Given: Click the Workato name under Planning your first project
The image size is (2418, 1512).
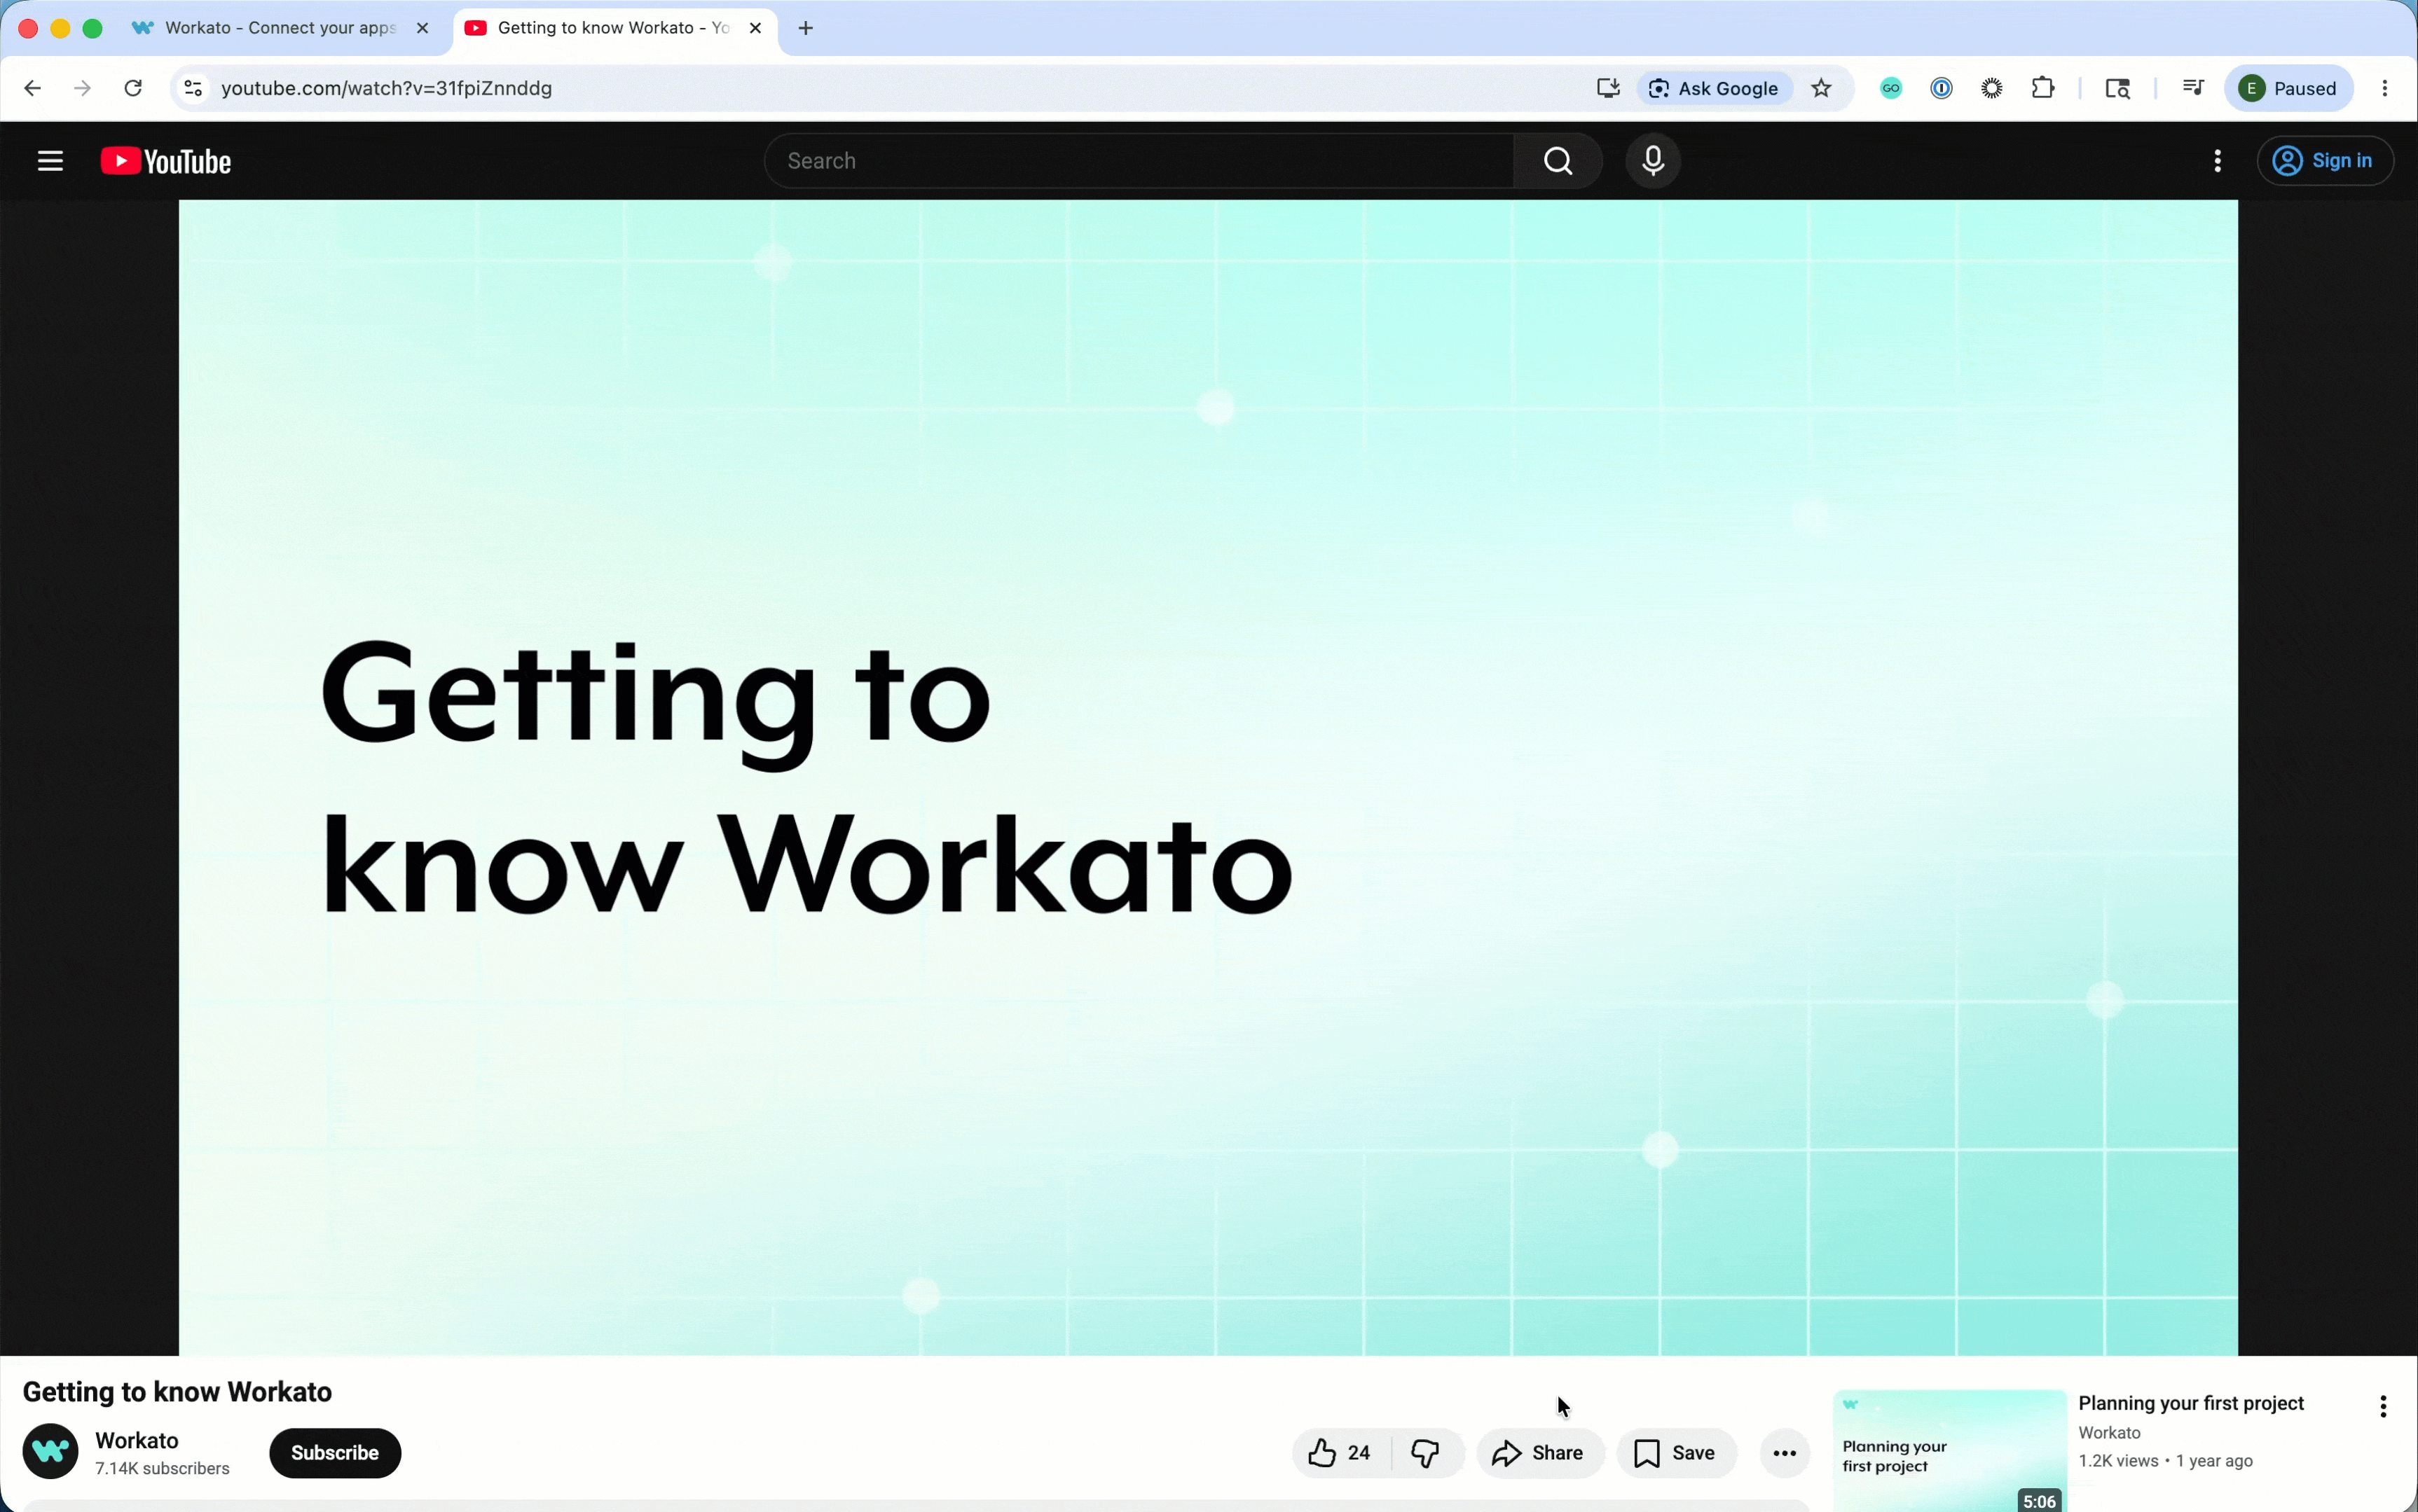Looking at the screenshot, I should coord(2110,1433).
